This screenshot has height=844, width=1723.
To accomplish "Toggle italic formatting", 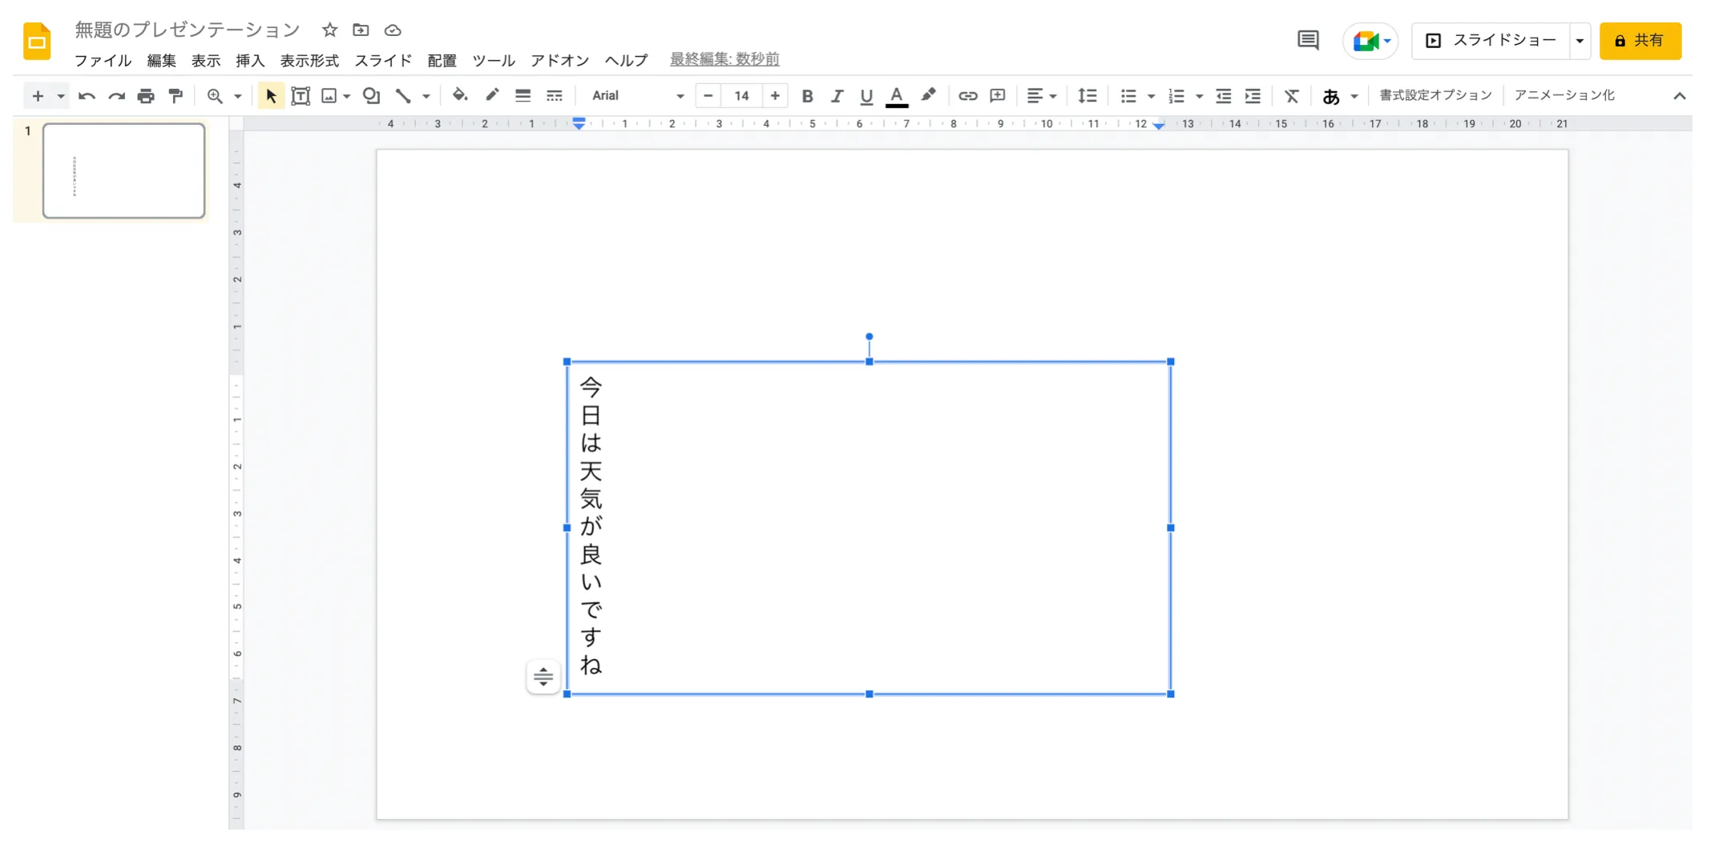I will click(837, 96).
